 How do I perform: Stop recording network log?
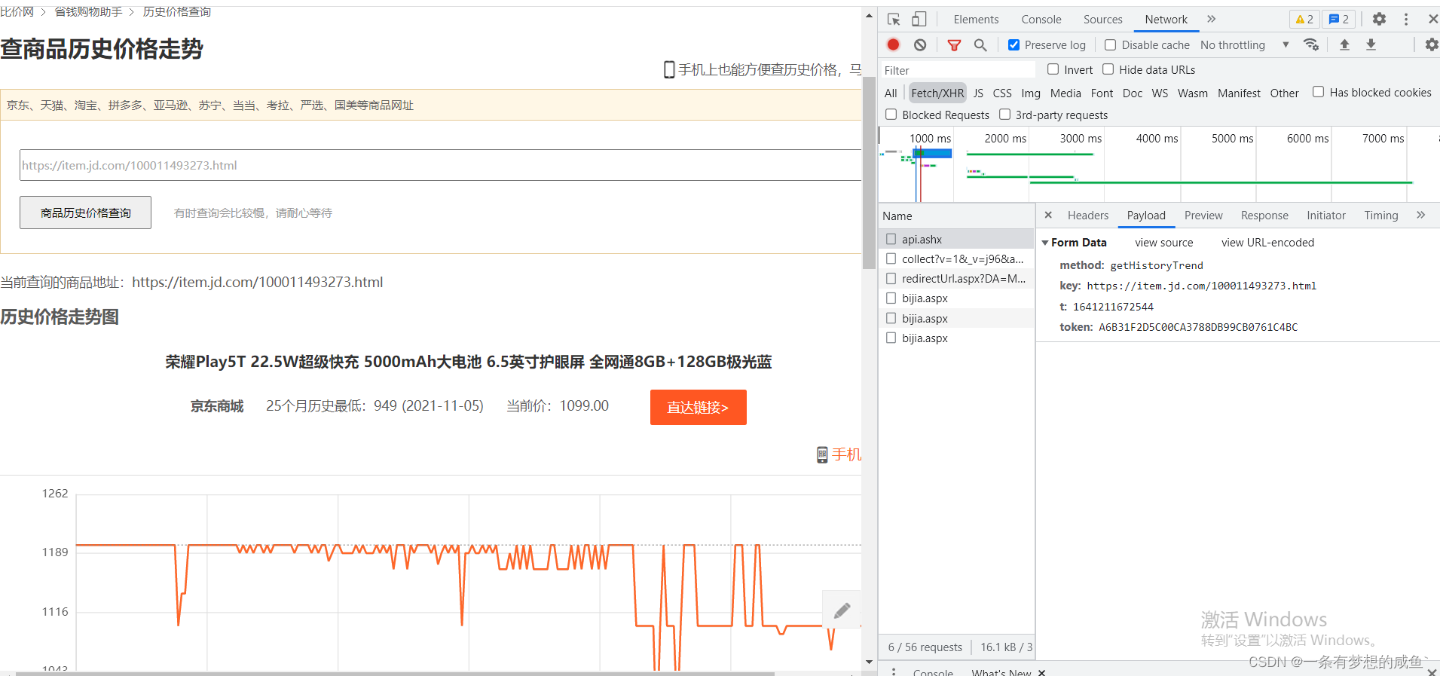click(894, 45)
